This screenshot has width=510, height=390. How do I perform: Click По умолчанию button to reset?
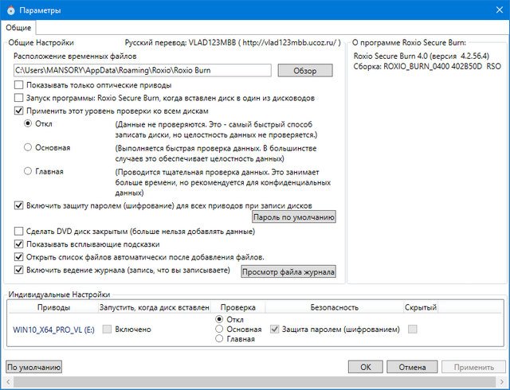click(33, 367)
